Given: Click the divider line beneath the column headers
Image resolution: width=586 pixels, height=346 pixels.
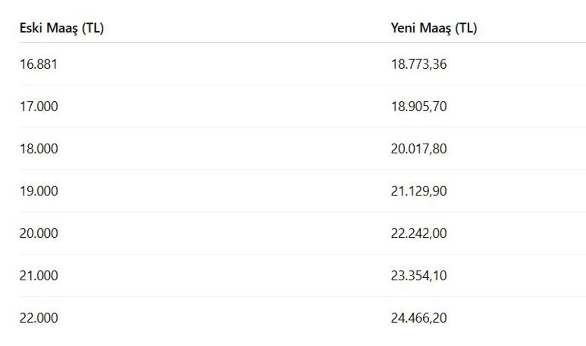Looking at the screenshot, I should (x=293, y=43).
